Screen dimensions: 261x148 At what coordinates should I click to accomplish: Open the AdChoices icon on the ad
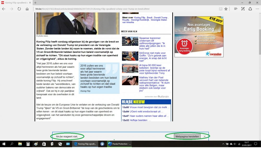[222, 17]
